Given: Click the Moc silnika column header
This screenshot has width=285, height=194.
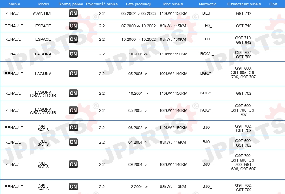Looking at the screenshot, I should [173, 4].
